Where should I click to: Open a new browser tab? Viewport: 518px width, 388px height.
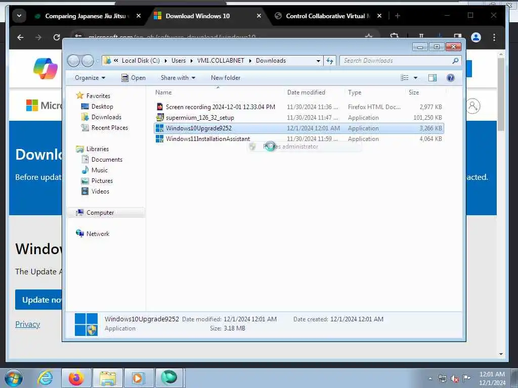point(398,16)
